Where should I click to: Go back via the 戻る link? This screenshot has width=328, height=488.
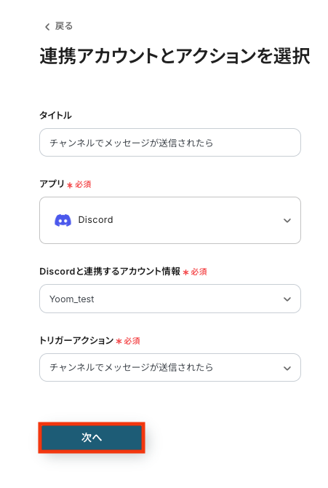coord(63,26)
